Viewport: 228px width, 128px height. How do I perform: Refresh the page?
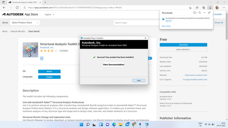coord(17,8)
